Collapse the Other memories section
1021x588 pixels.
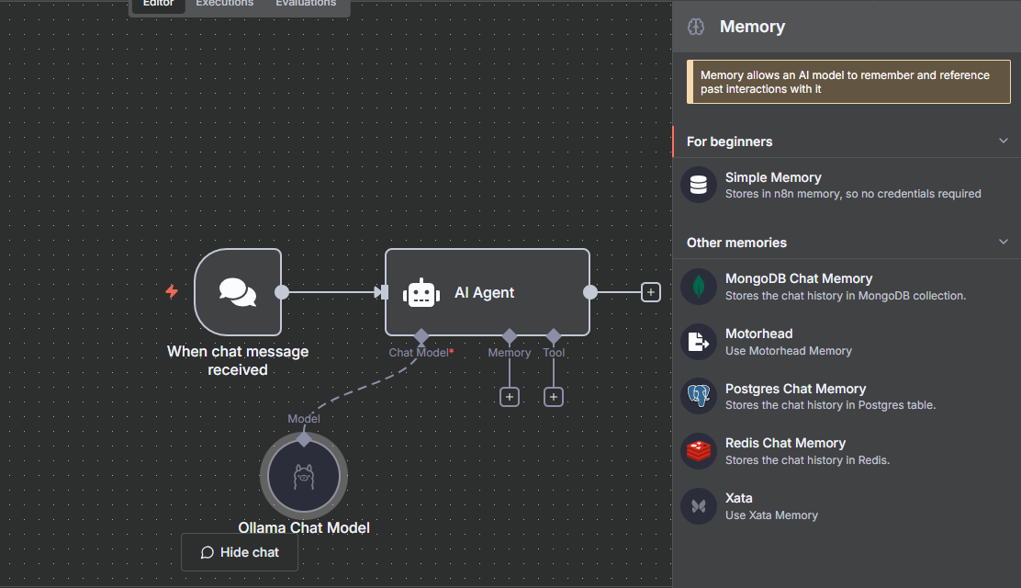[1005, 242]
